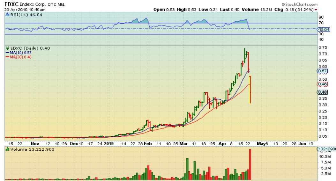Click the 13212900 volume axis tag

[326, 149]
